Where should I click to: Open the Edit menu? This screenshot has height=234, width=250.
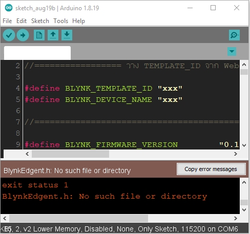click(22, 21)
